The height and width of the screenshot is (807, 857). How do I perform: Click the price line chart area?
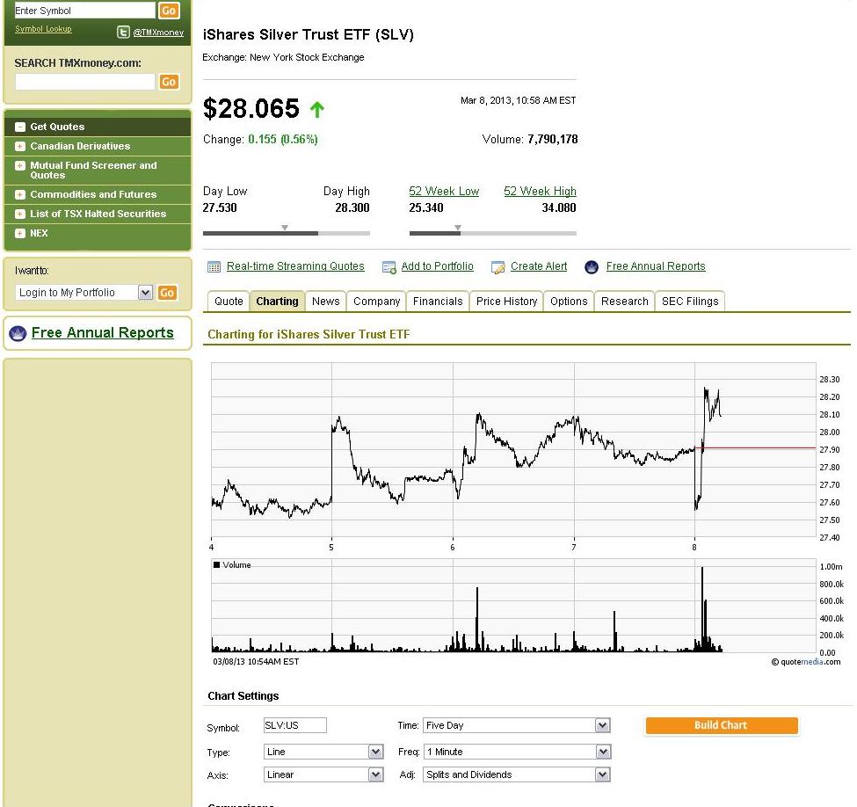(x=514, y=449)
